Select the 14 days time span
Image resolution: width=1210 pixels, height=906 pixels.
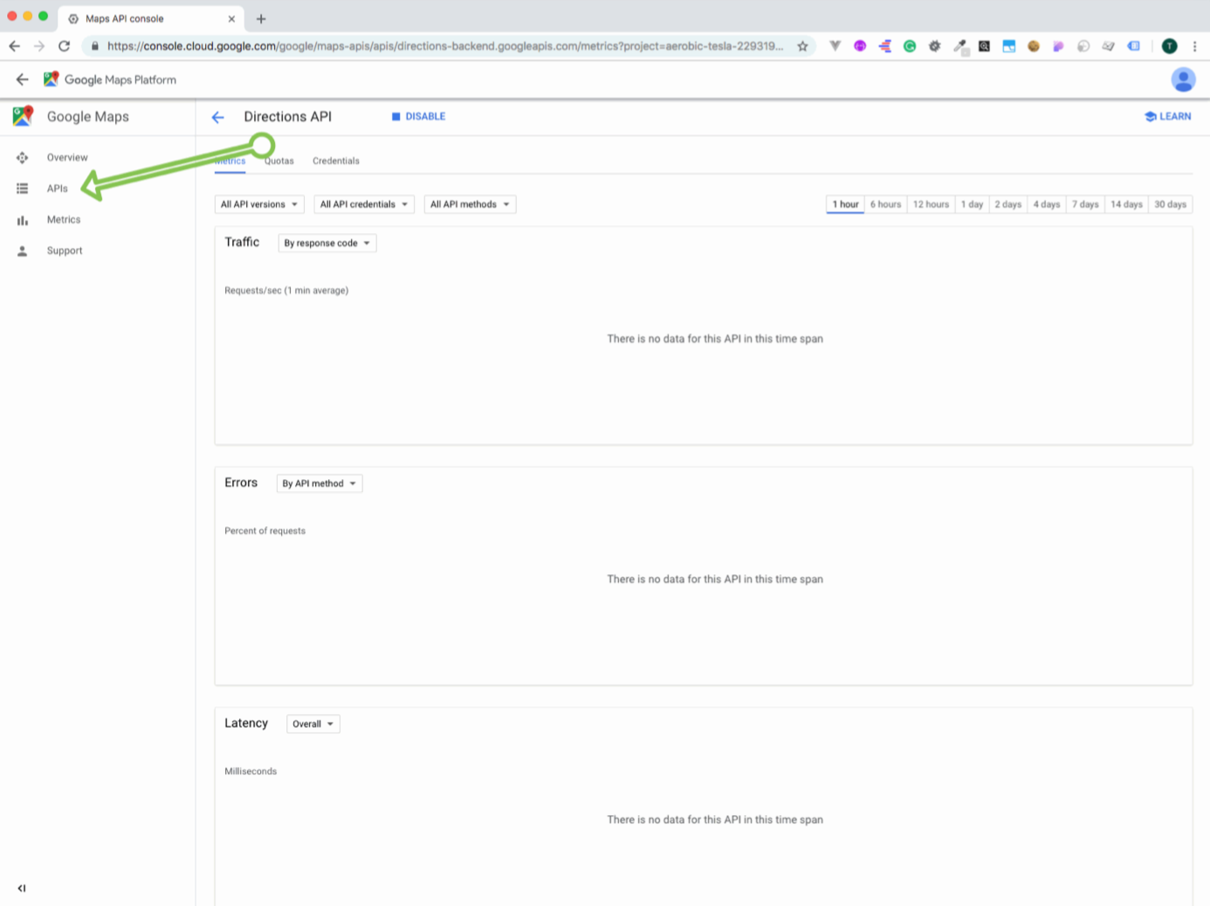pyautogui.click(x=1126, y=204)
